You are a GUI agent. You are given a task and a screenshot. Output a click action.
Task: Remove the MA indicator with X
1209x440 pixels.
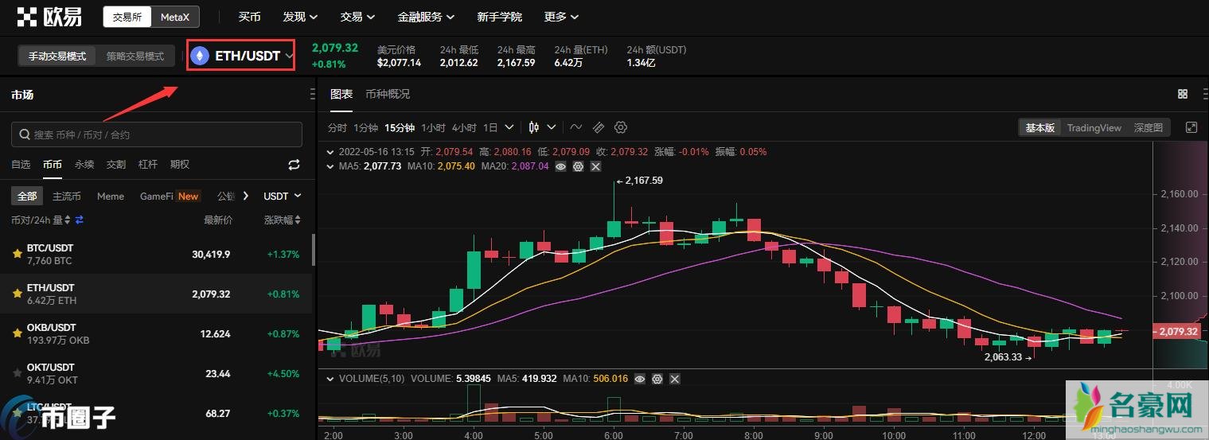click(x=595, y=166)
